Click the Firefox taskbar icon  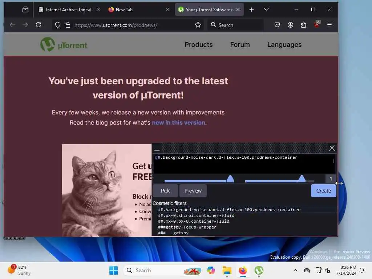[243, 270]
